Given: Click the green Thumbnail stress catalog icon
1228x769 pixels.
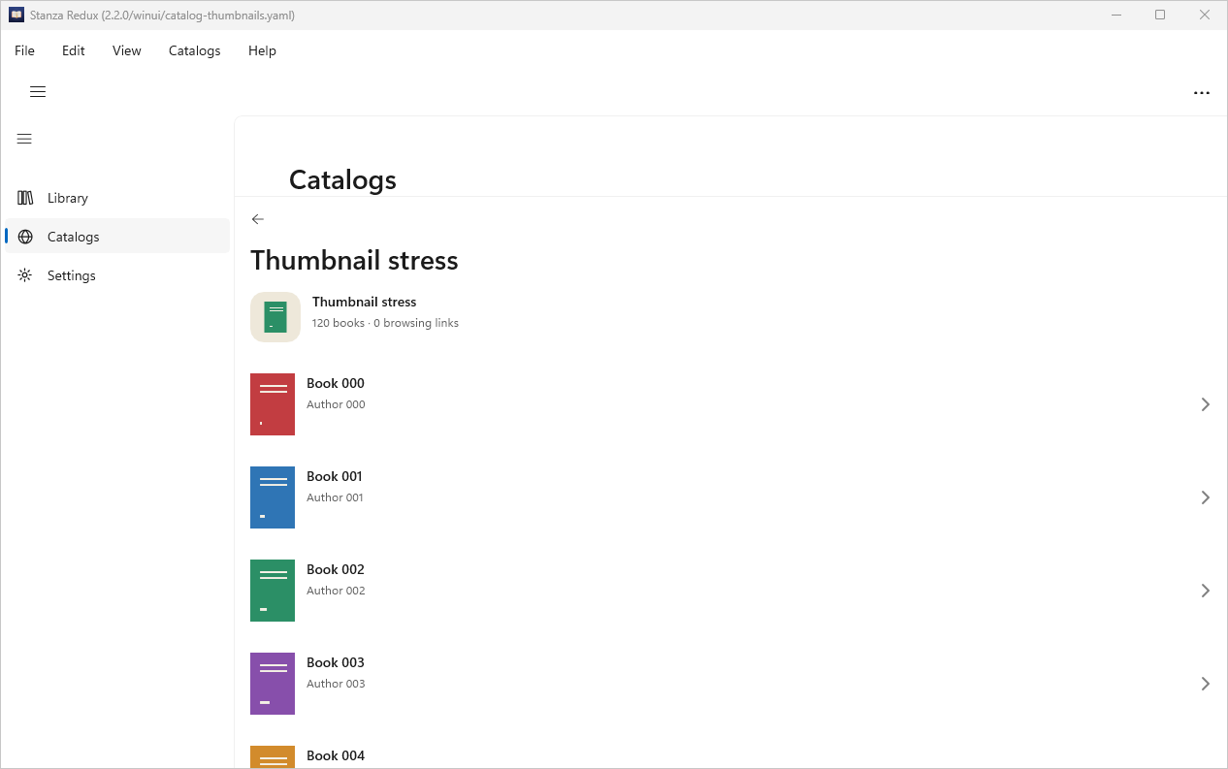Looking at the screenshot, I should (275, 317).
